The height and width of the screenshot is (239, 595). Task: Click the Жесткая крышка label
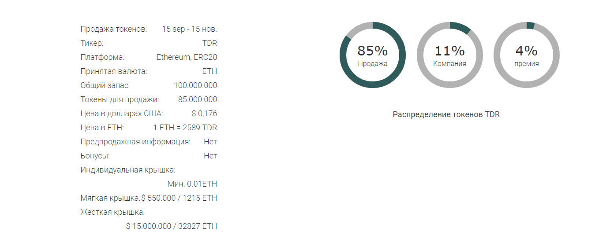[112, 212]
